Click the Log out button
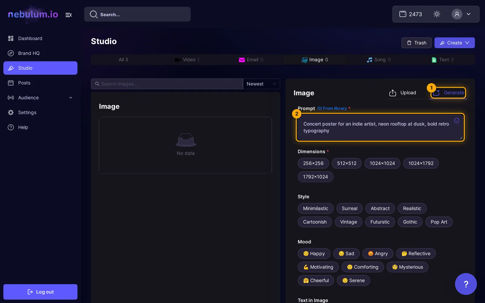The height and width of the screenshot is (303, 485). [x=40, y=292]
